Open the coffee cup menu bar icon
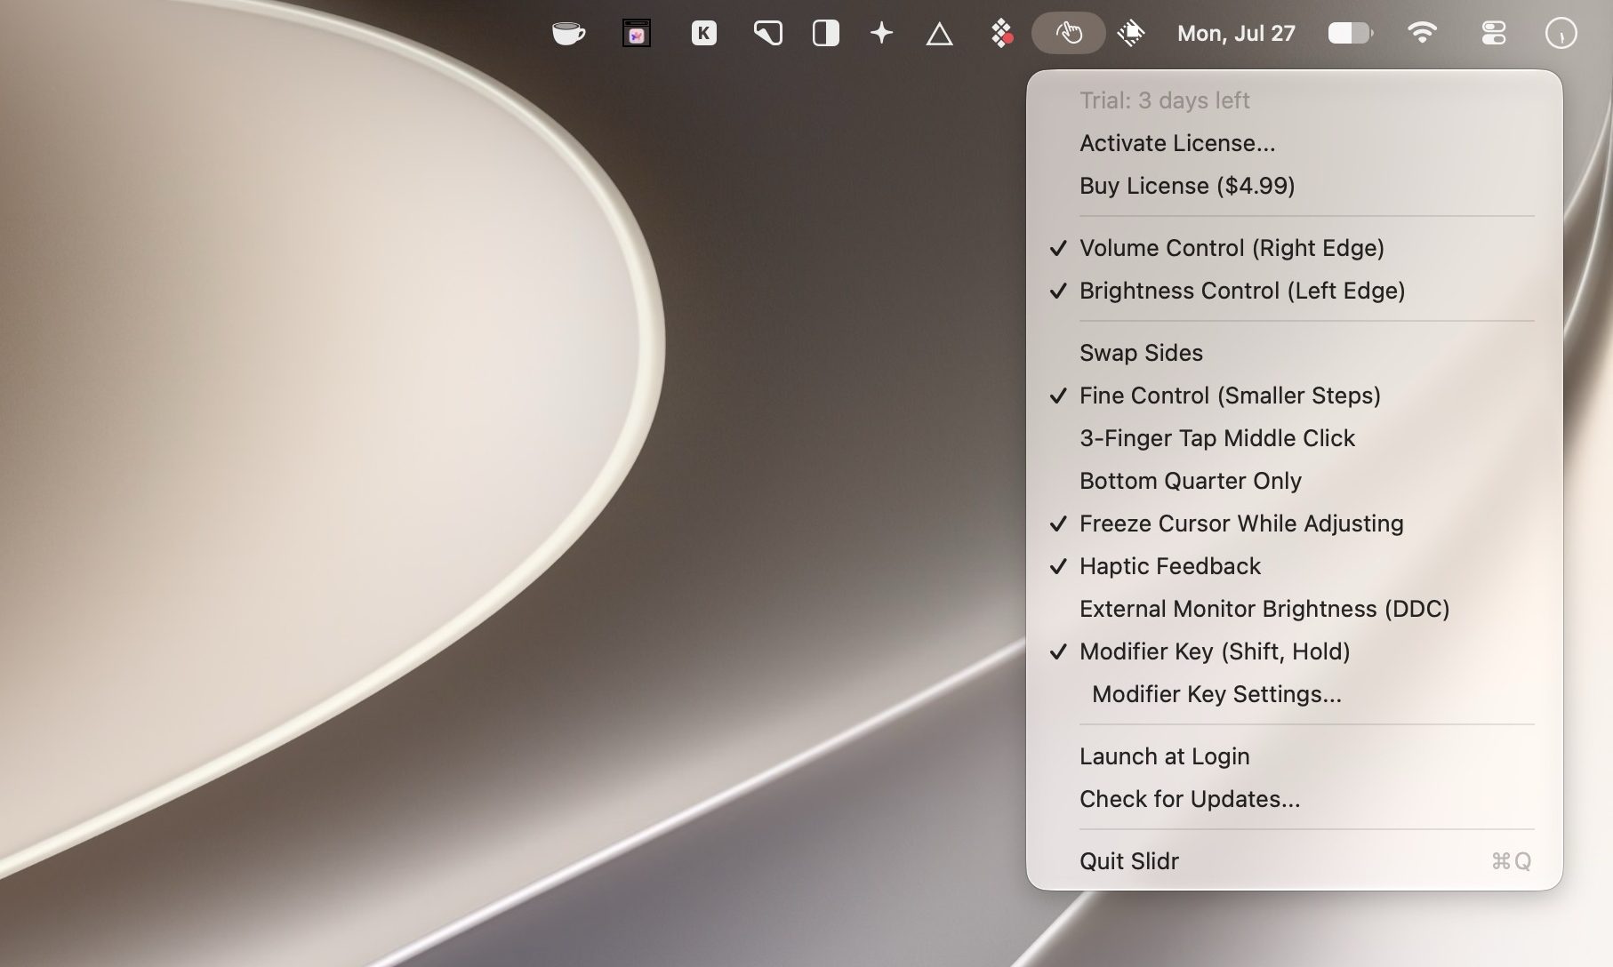 point(568,34)
